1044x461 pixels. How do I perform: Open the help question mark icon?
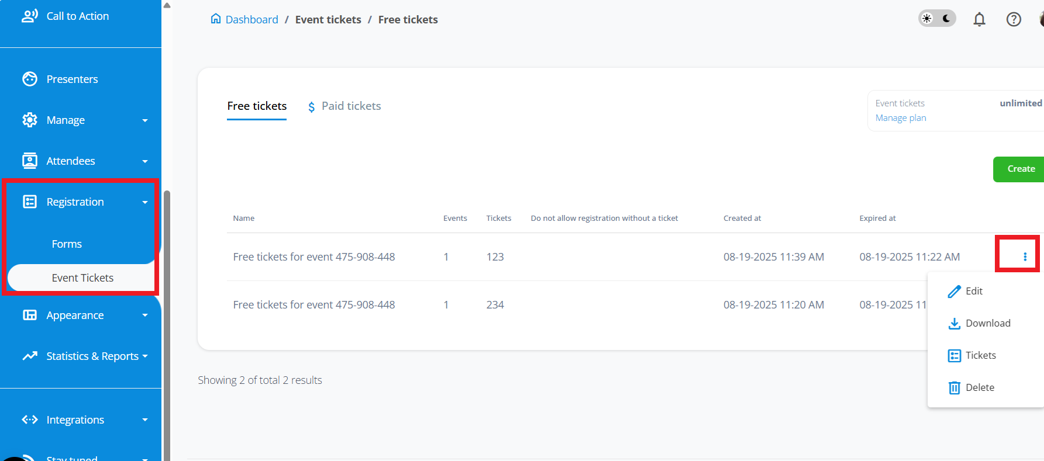1014,19
